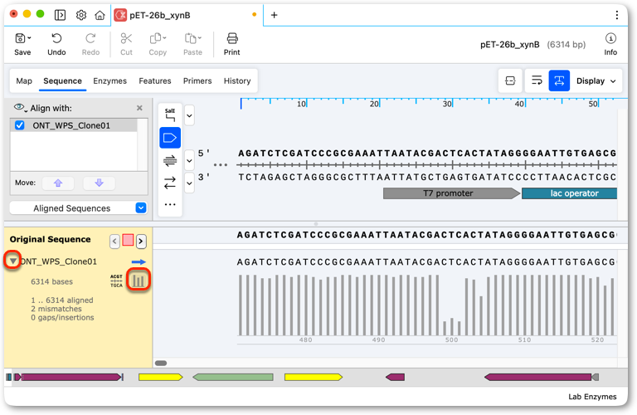Go to next mismatch arrow
This screenshot has width=637, height=415.
(x=141, y=242)
